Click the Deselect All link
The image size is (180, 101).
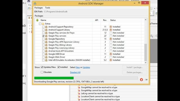(x=75, y=72)
